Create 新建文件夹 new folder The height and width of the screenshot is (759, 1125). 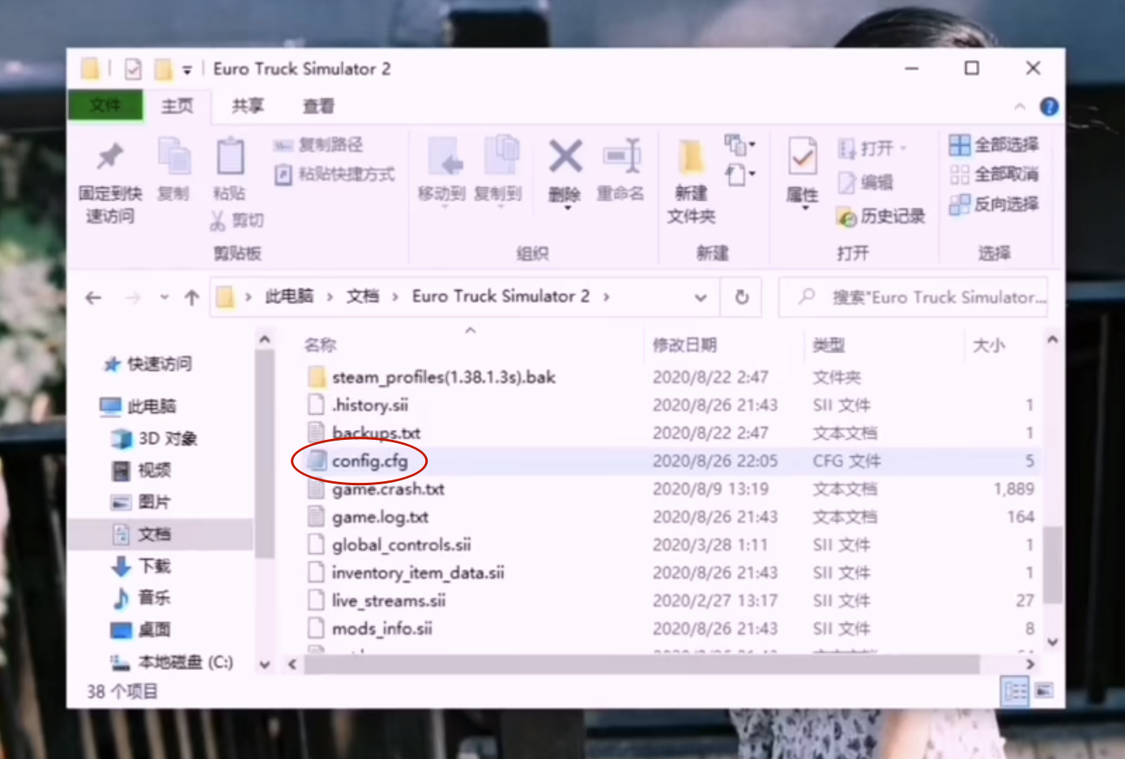point(691,181)
